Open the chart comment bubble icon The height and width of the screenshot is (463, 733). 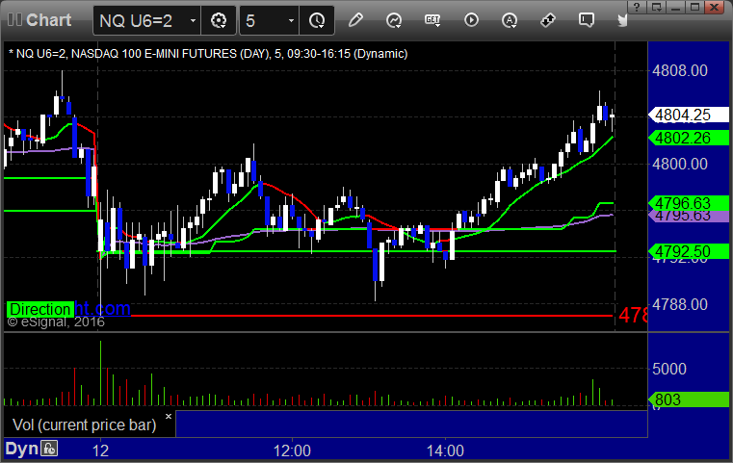587,20
